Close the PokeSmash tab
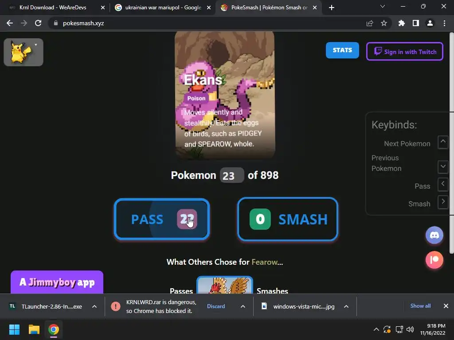This screenshot has width=454, height=340. [x=315, y=8]
